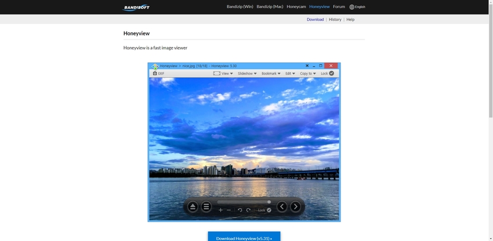Open the Honeycam nav item
493x241 pixels.
pyautogui.click(x=296, y=7)
